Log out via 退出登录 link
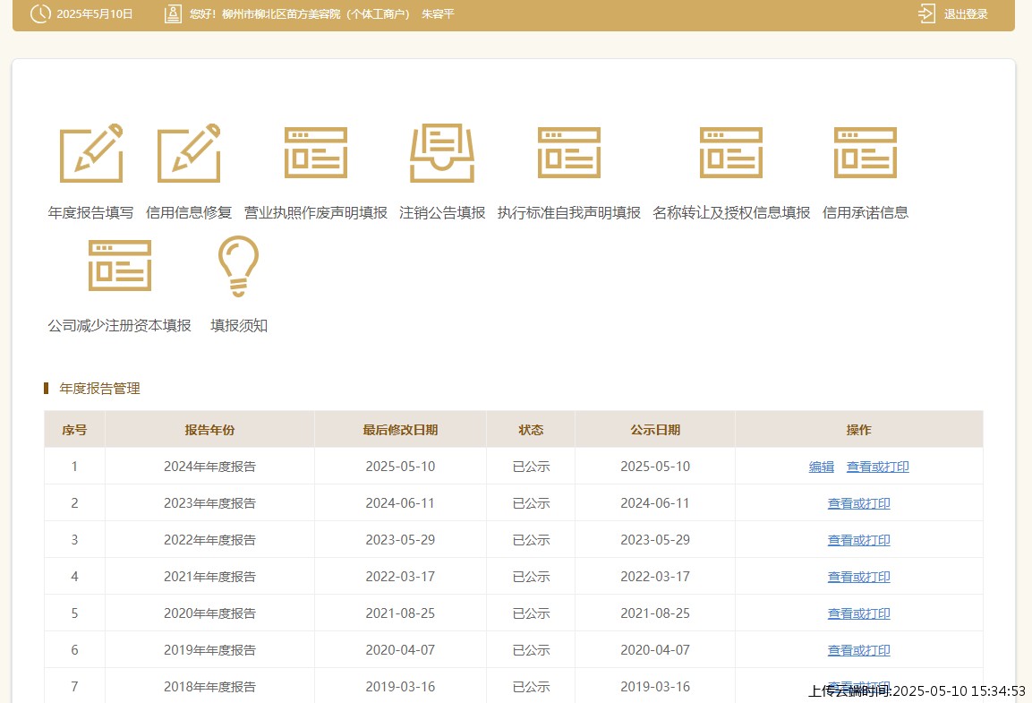Viewport: 1032px width, 703px height. coord(966,14)
